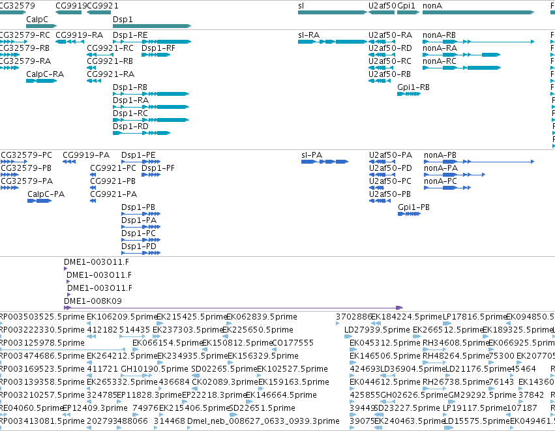555x431 pixels.
Task: Select EST Dmel_neb_008627_0633_0939.3prime
Action: tap(263, 421)
